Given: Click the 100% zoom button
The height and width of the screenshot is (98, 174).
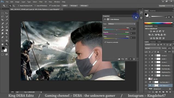Looking at the screenshot, I should [65, 6].
